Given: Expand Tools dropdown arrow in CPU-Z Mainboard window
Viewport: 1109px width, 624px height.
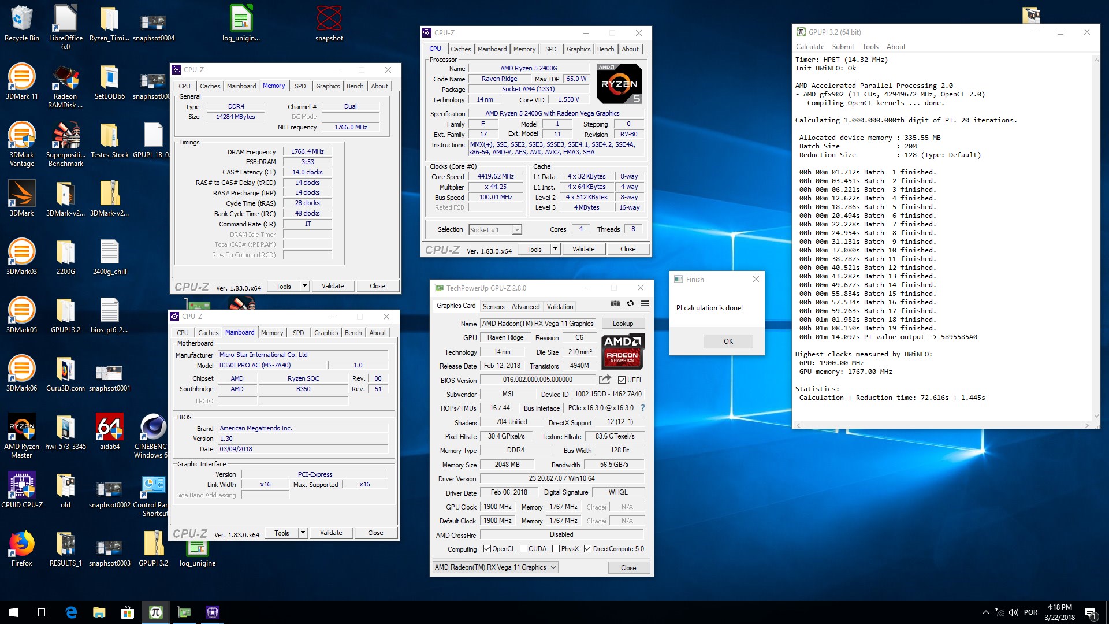Looking at the screenshot, I should (303, 533).
